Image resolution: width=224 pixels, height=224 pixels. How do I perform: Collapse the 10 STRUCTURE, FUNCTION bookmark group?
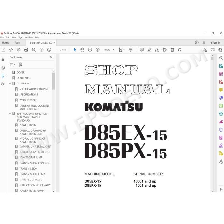(x=10, y=114)
